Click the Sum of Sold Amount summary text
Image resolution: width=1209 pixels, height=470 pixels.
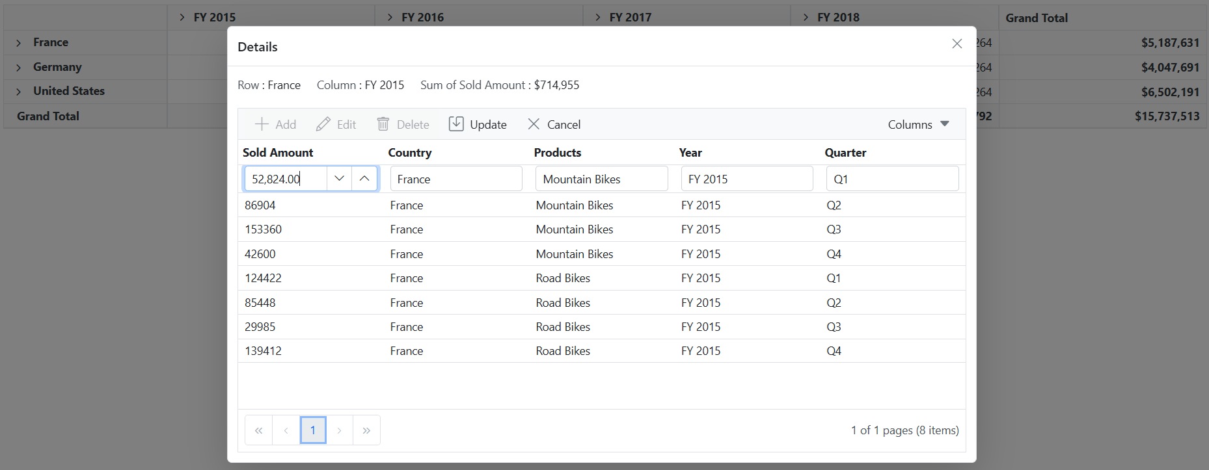pyautogui.click(x=500, y=85)
